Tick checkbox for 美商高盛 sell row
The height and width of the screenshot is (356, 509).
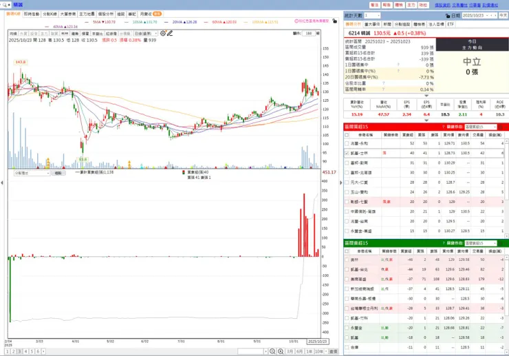(347, 280)
